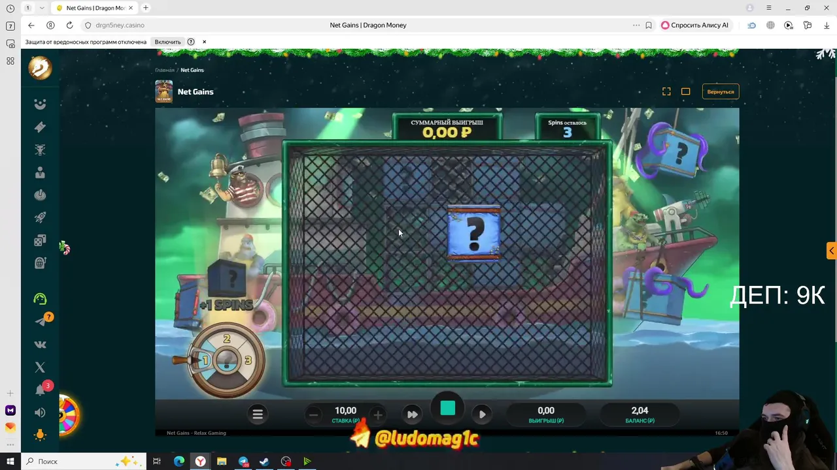Screen dimensions: 837x470
Task: Open notifications bell with 3 badge
Action: click(41, 389)
